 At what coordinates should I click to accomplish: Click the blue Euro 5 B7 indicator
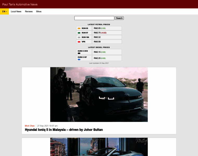pyautogui.click(x=79, y=60)
